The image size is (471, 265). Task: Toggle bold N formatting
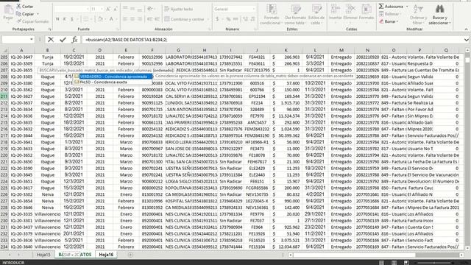(x=57, y=19)
